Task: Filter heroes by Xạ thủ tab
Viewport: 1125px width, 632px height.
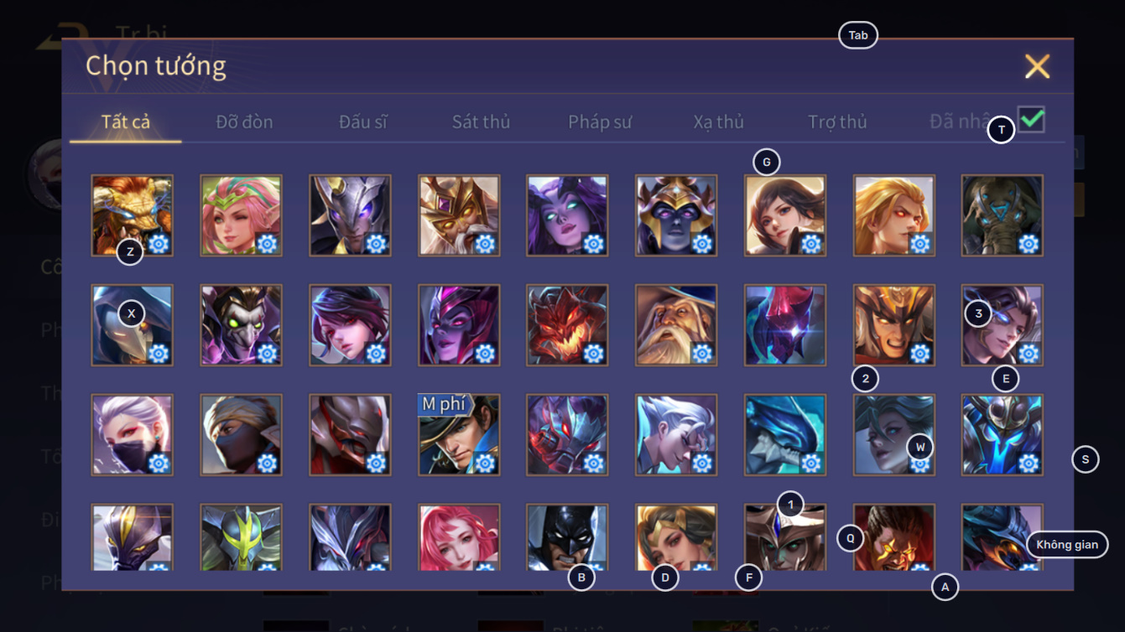Action: pyautogui.click(x=719, y=122)
